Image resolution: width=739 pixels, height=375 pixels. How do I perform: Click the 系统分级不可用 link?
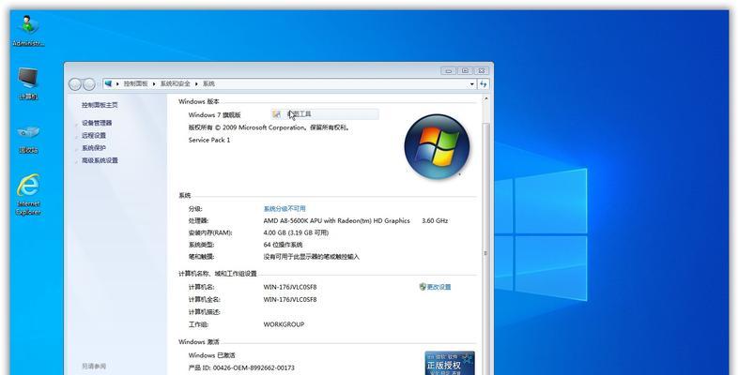point(285,208)
